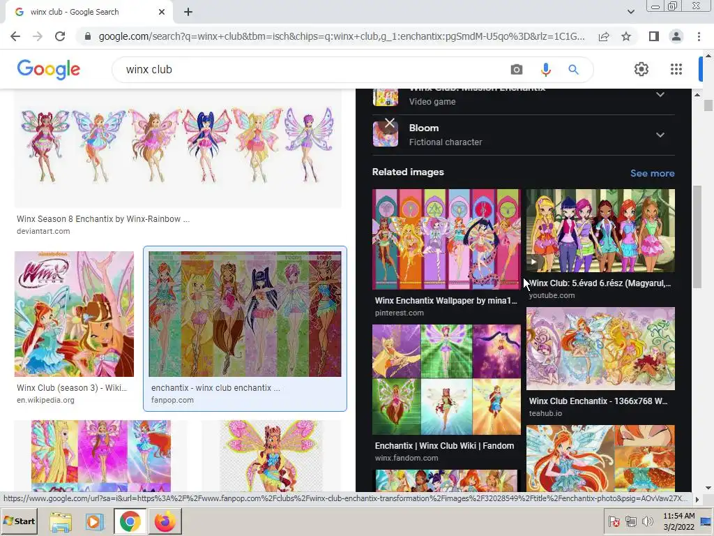Click inside the winx club search field
714x536 pixels.
[x=314, y=69]
